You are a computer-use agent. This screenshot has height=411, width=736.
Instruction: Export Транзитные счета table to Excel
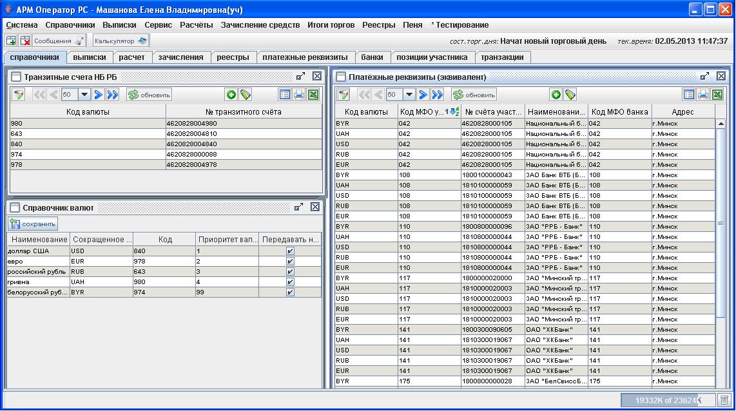pos(313,95)
